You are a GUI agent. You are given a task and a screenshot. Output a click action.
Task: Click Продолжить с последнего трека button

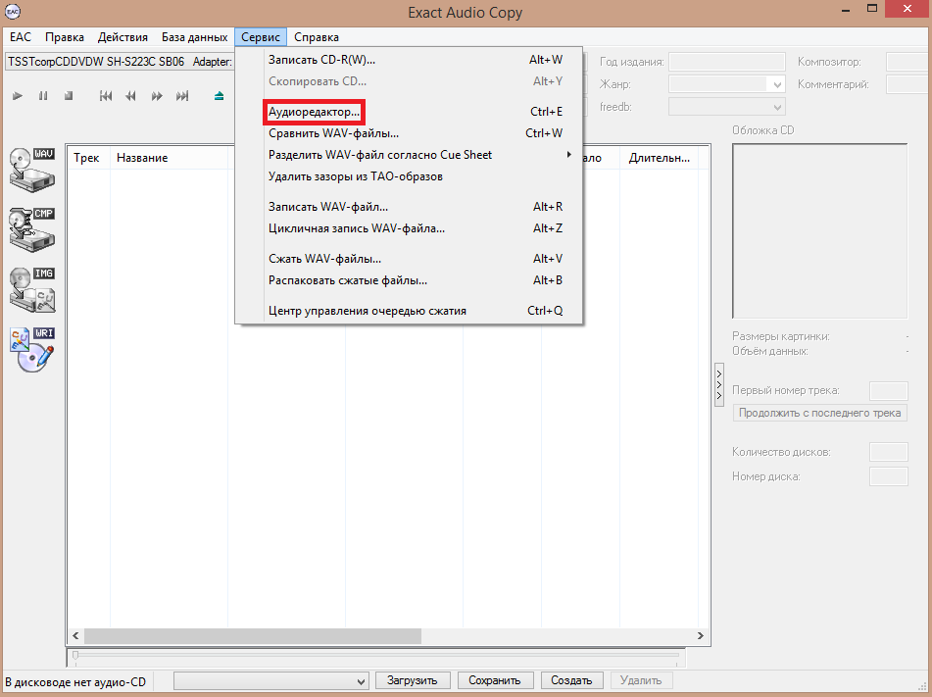(820, 413)
